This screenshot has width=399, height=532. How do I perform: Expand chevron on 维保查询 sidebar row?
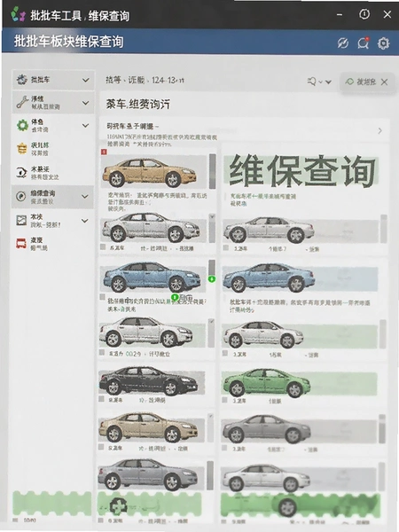pyautogui.click(x=85, y=197)
